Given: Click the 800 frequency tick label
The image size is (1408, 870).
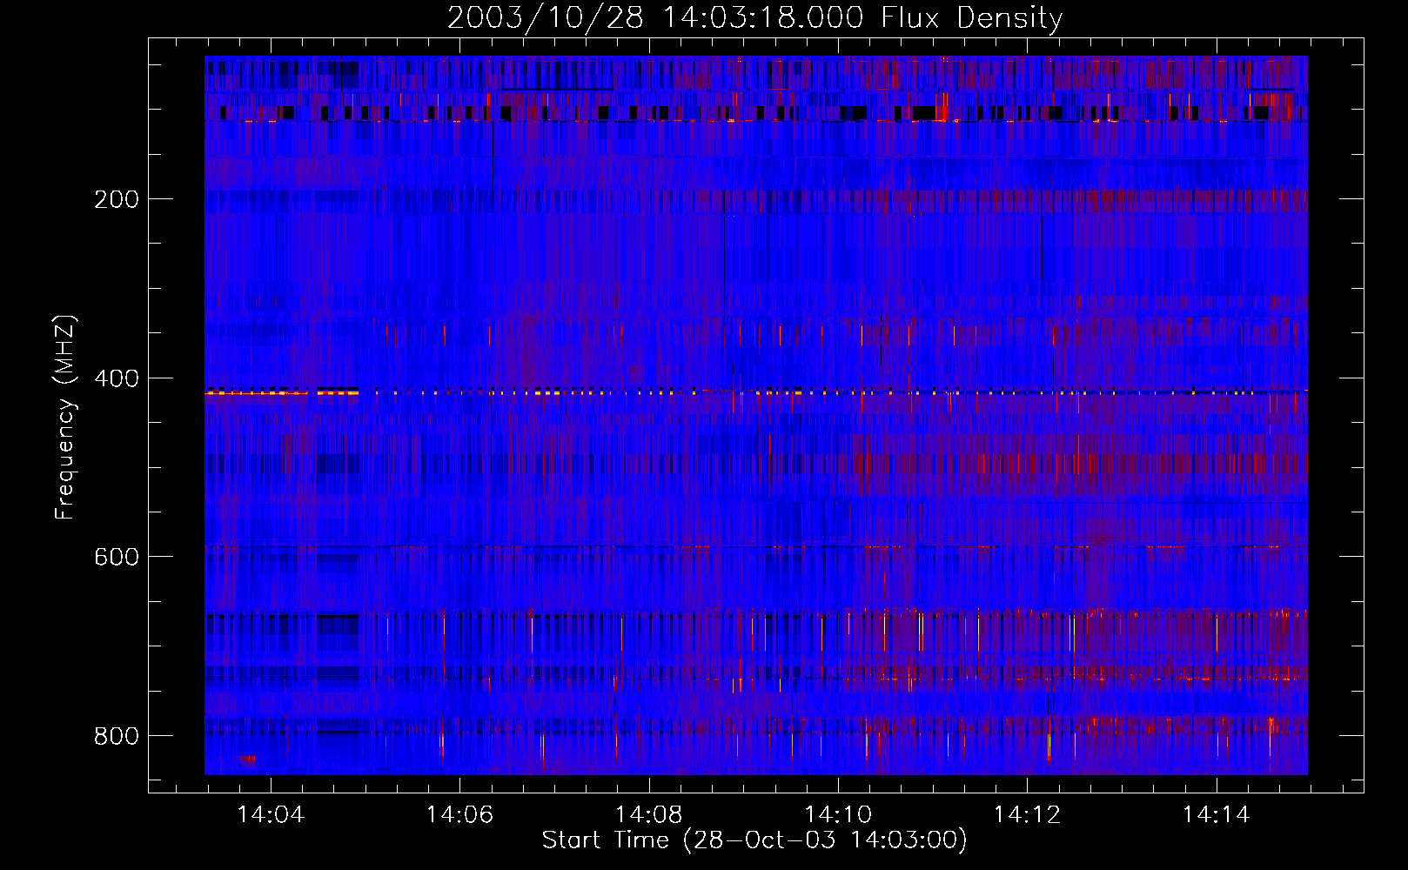Looking at the screenshot, I should [117, 736].
